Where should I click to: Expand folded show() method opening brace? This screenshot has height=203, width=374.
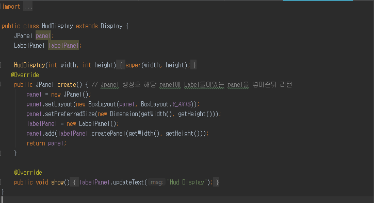(74, 182)
